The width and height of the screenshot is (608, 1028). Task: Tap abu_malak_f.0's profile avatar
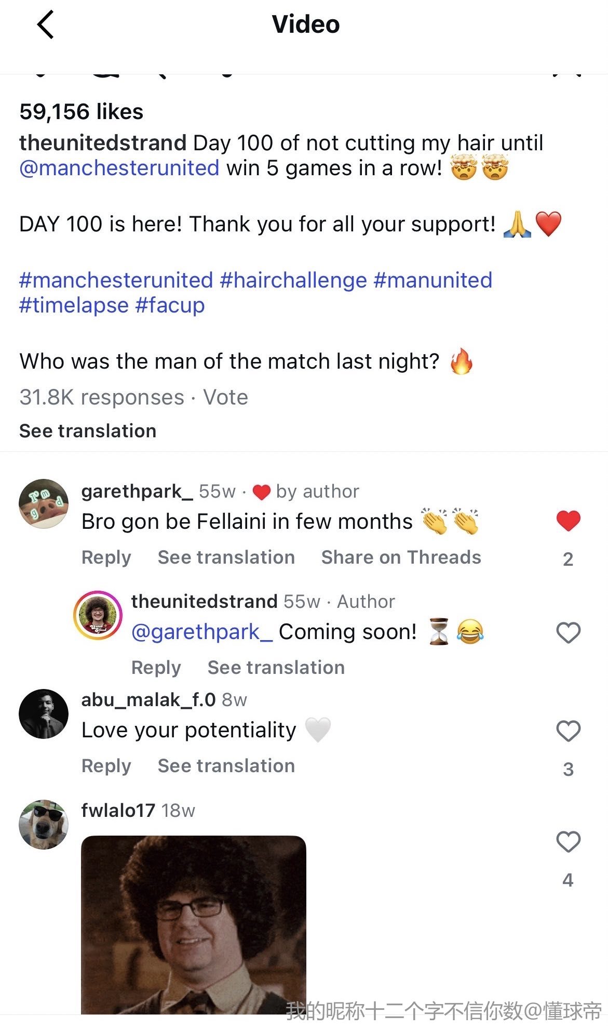point(44,714)
